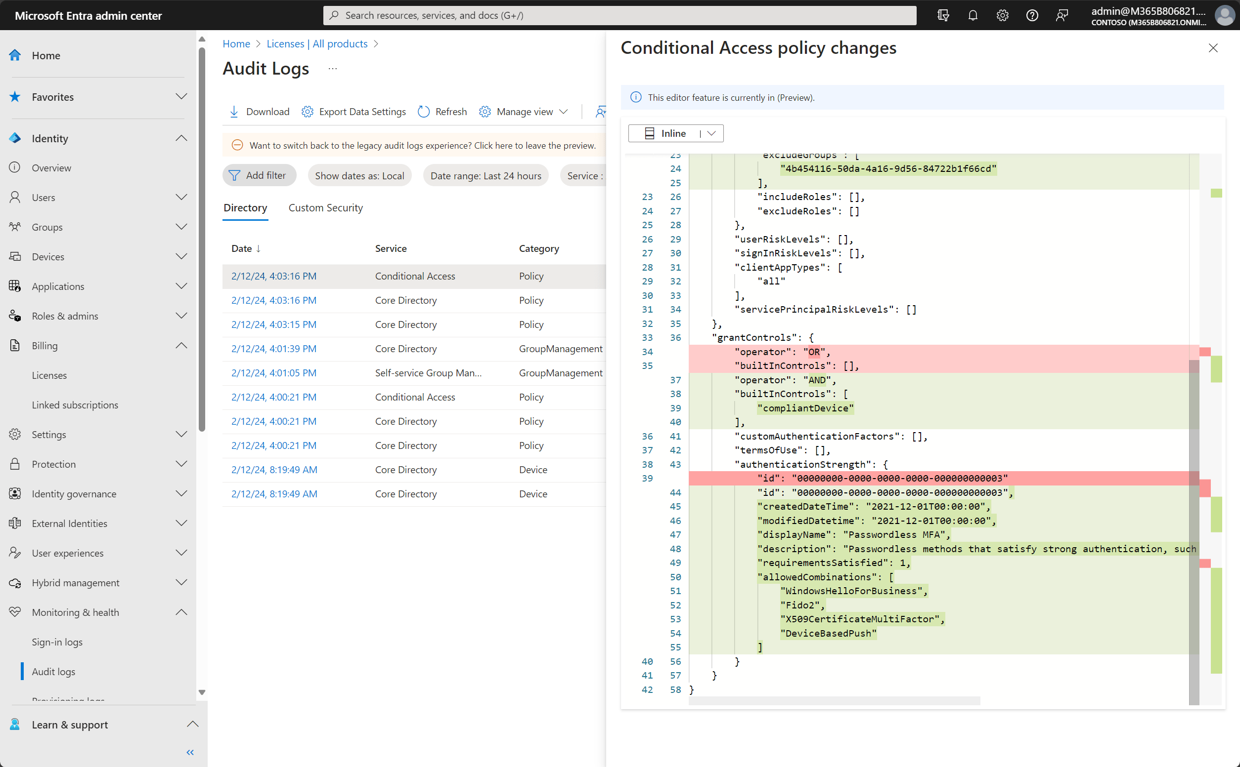Click the Download icon in toolbar
1240x767 pixels.
coord(234,112)
